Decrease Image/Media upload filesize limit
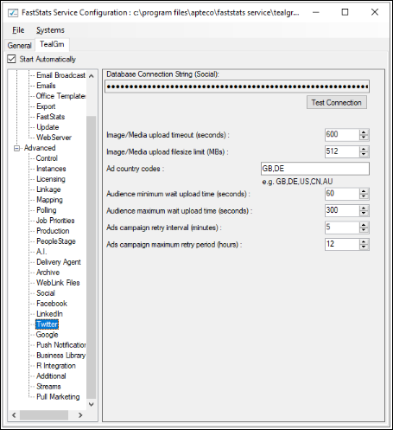The image size is (393, 430). 364,154
